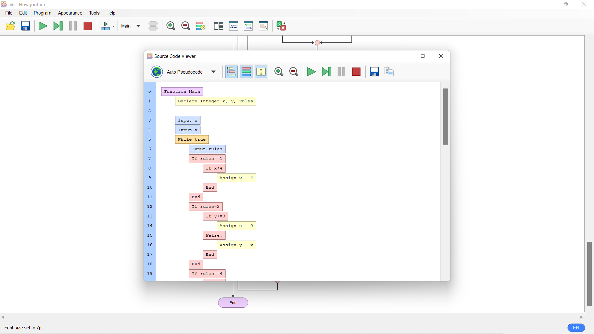
Task: Select the 'Assign x = 4' code line
Action: coord(236,178)
